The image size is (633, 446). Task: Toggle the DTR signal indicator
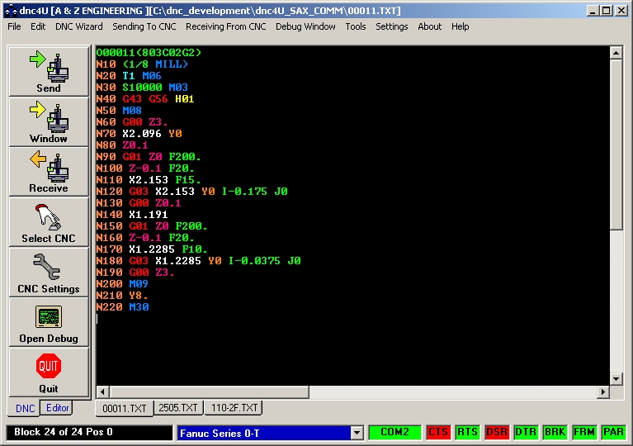click(x=525, y=432)
